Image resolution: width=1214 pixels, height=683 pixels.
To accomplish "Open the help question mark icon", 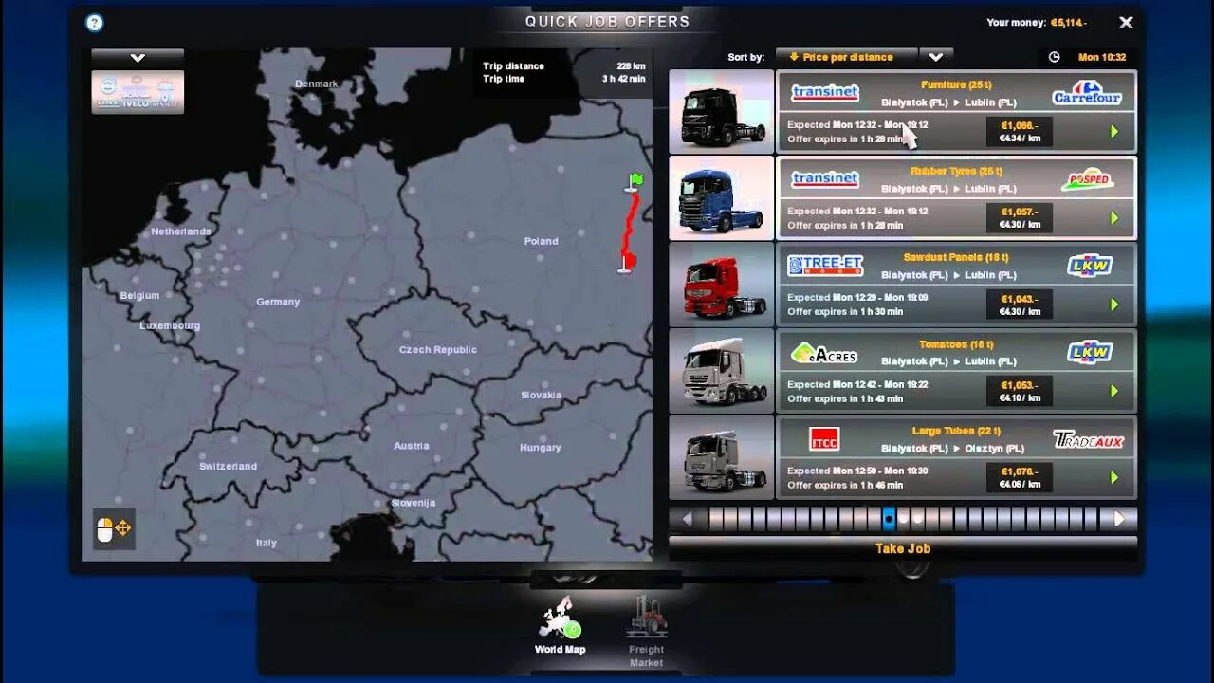I will [x=94, y=23].
